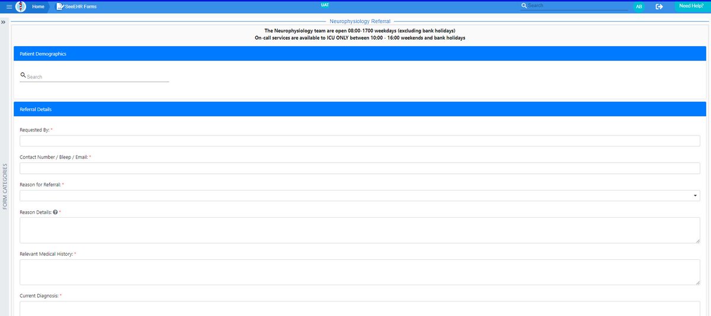Click the patient search input field
The image size is (711, 316).
98,77
